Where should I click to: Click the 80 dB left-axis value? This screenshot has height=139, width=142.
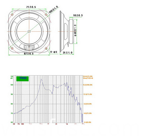point(12,104)
